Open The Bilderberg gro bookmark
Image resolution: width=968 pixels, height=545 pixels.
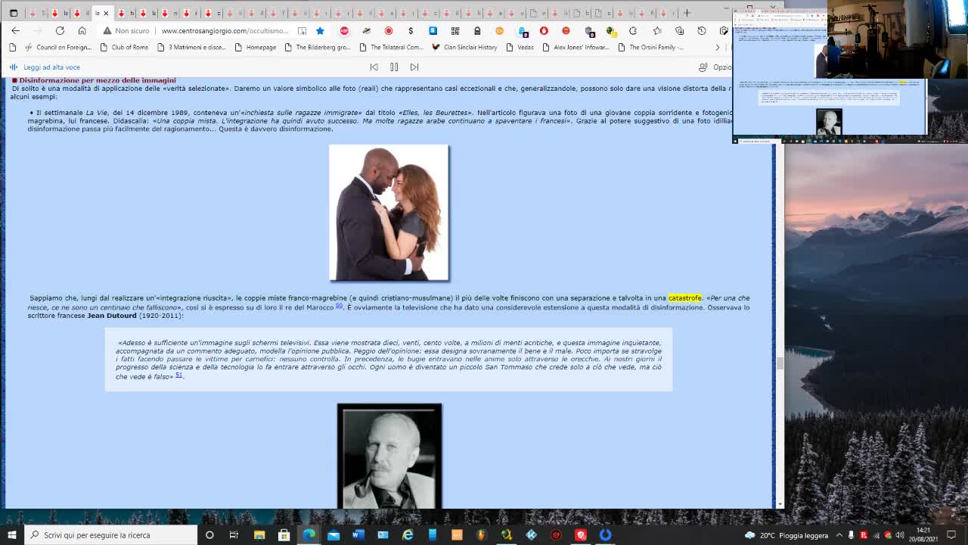pos(318,47)
